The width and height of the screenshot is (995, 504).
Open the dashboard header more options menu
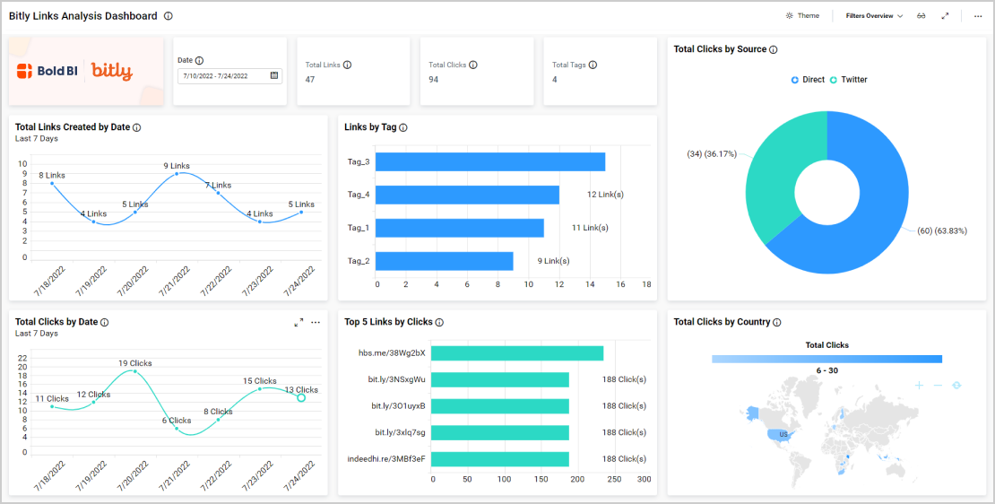977,16
